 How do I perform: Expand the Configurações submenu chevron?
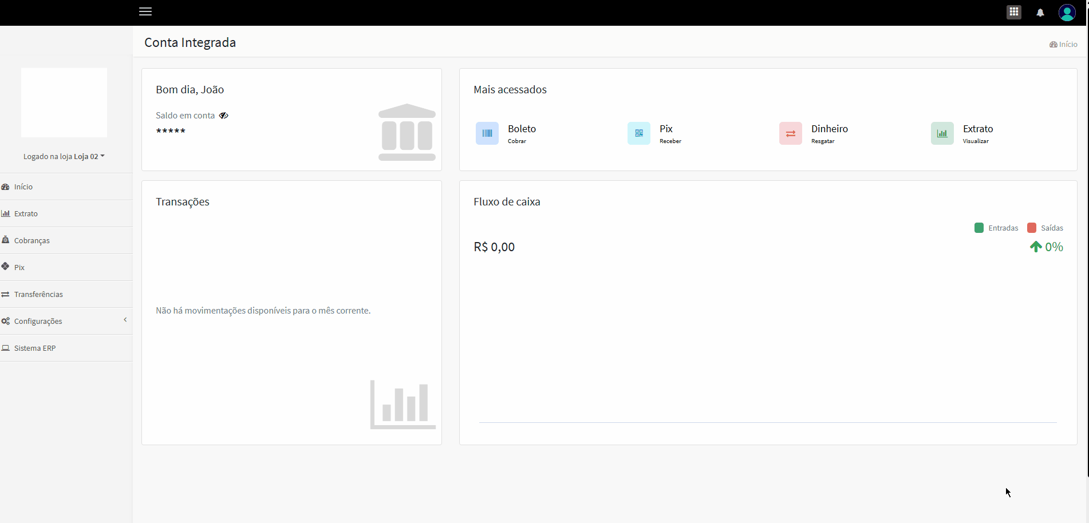(125, 320)
